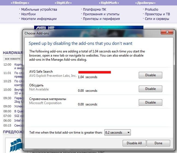Open the 12:00 news item on the webpage
Viewport: 177px width, 153px height.
(18, 66)
